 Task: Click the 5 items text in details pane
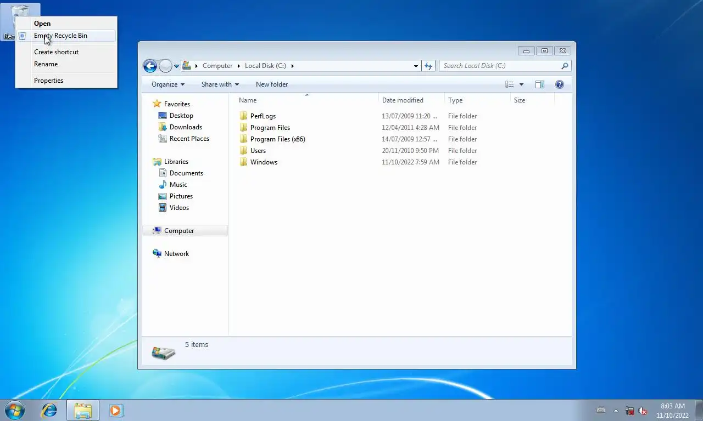coord(197,345)
